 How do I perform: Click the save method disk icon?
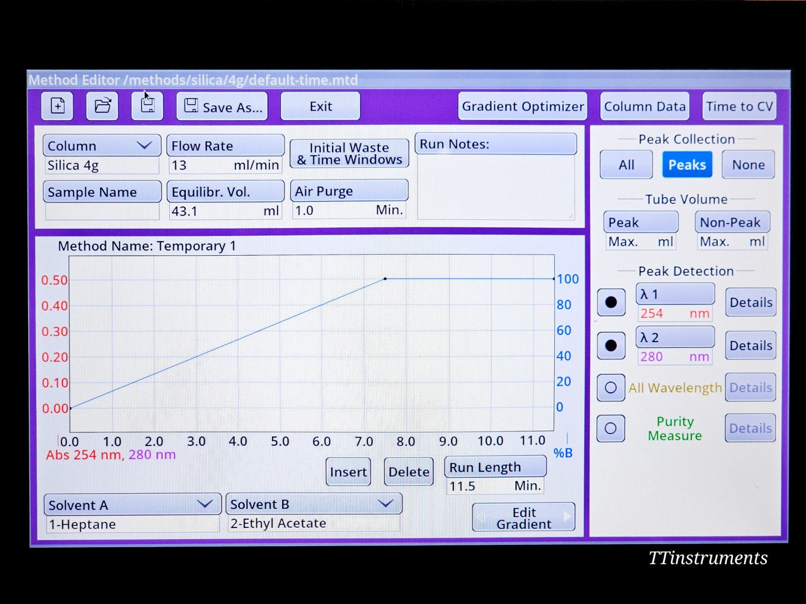[x=147, y=106]
